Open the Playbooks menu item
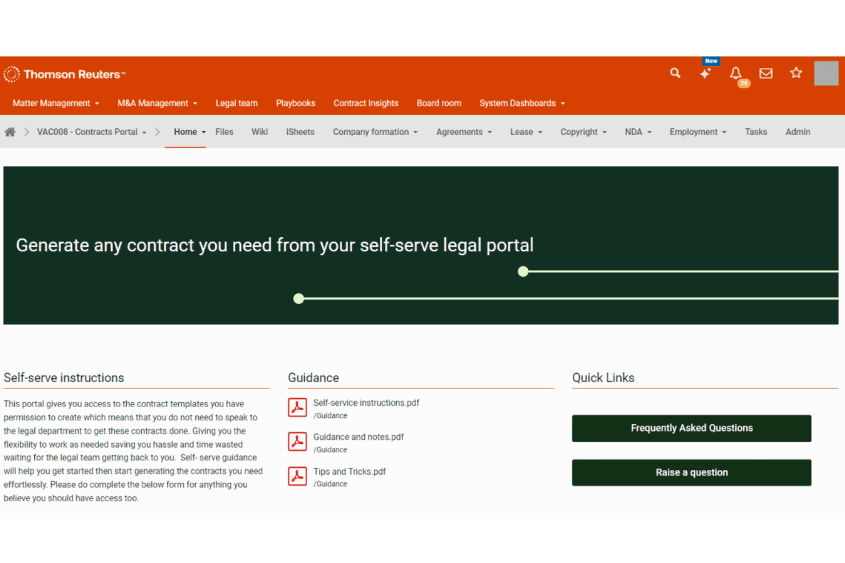This screenshot has height=563, width=845. coord(296,103)
